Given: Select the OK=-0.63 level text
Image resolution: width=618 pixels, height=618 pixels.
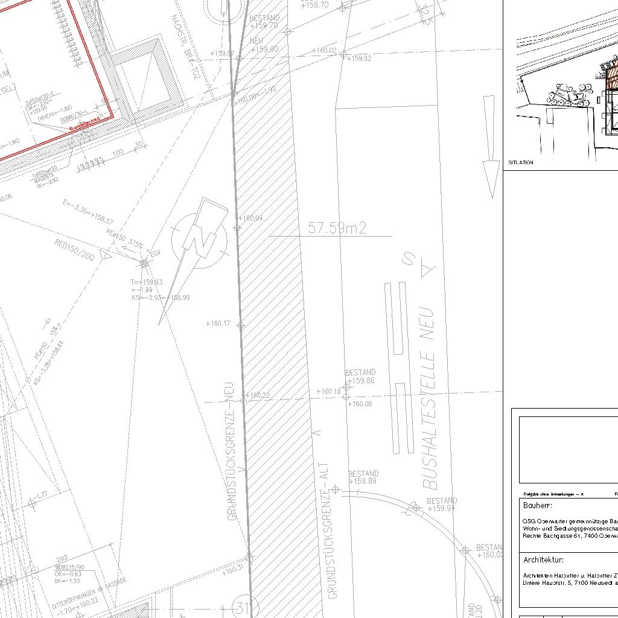Looking at the screenshot, I should [68, 574].
